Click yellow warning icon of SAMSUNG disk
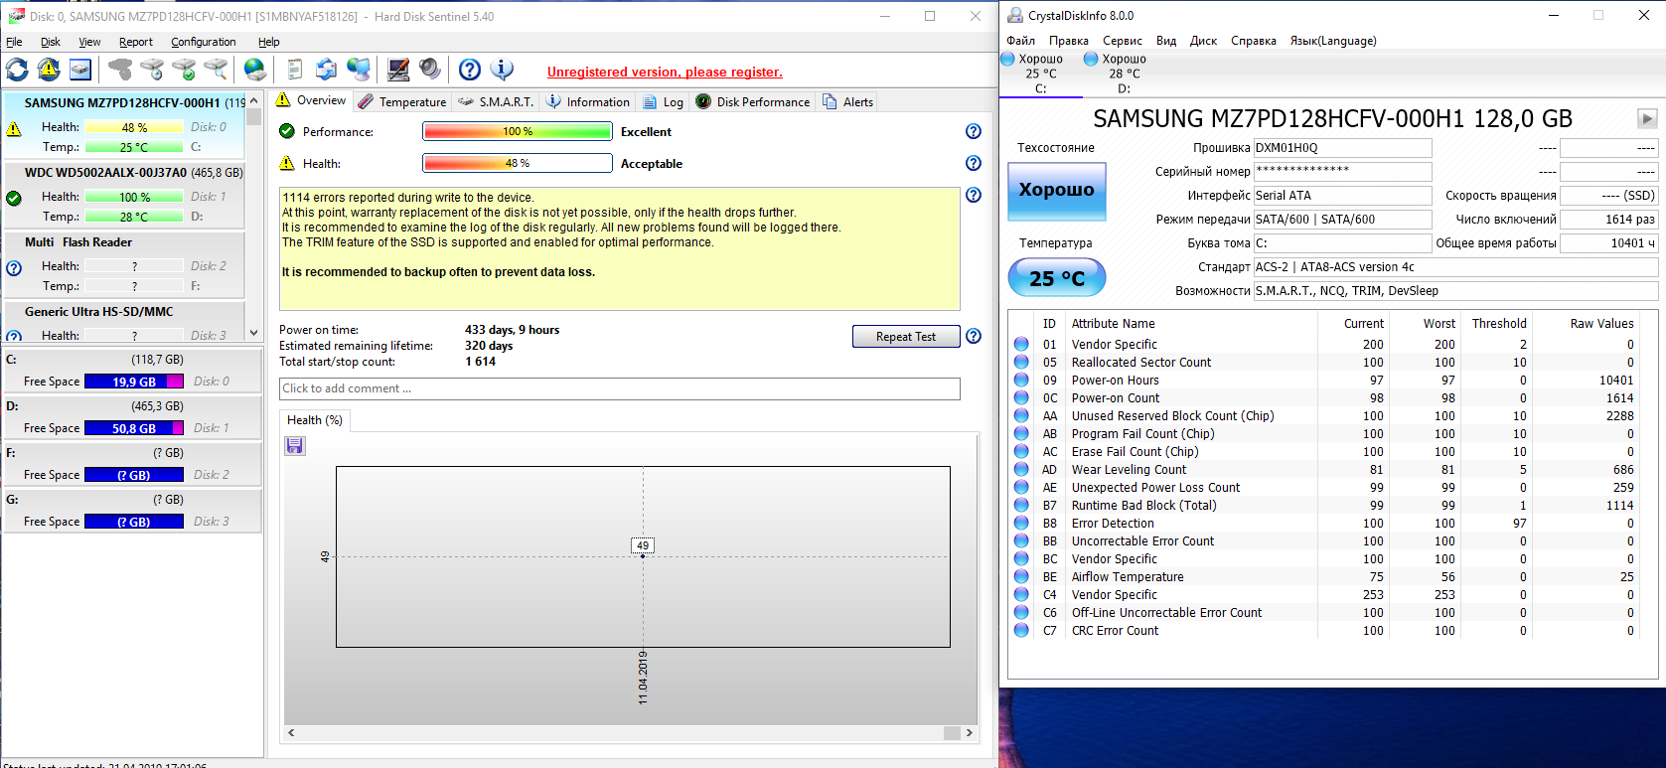The image size is (1666, 768). click(14, 128)
